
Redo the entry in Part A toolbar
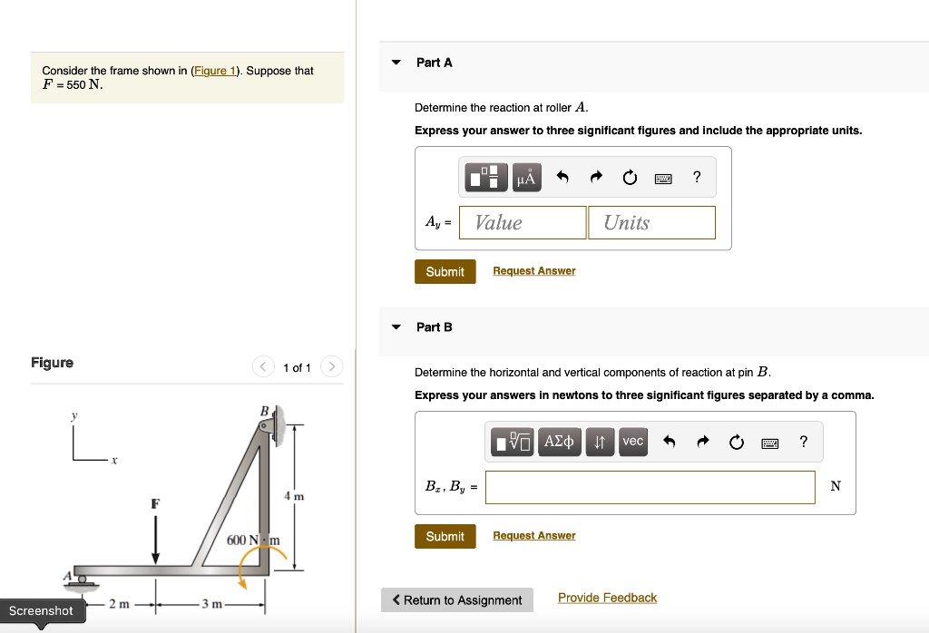pyautogui.click(x=595, y=176)
